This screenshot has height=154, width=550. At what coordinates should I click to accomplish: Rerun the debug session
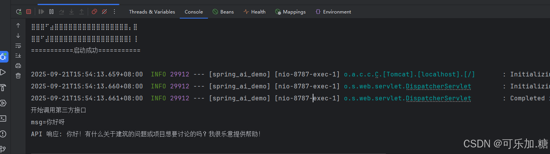tap(19, 12)
